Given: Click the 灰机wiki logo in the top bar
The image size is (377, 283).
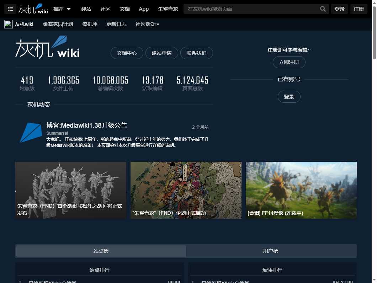Looking at the screenshot, I should 33,9.
